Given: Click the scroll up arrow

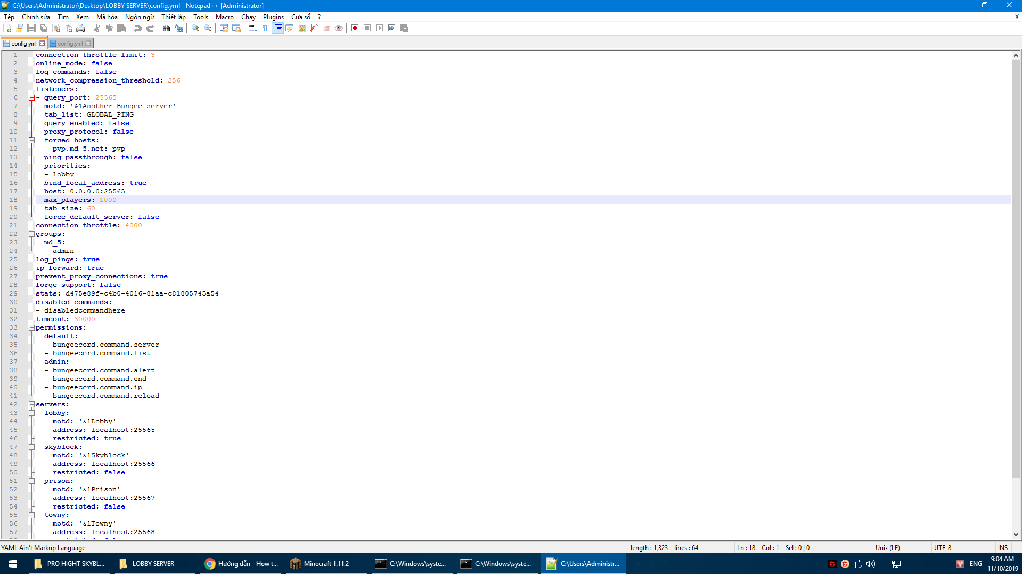Looking at the screenshot, I should click(x=1016, y=55).
